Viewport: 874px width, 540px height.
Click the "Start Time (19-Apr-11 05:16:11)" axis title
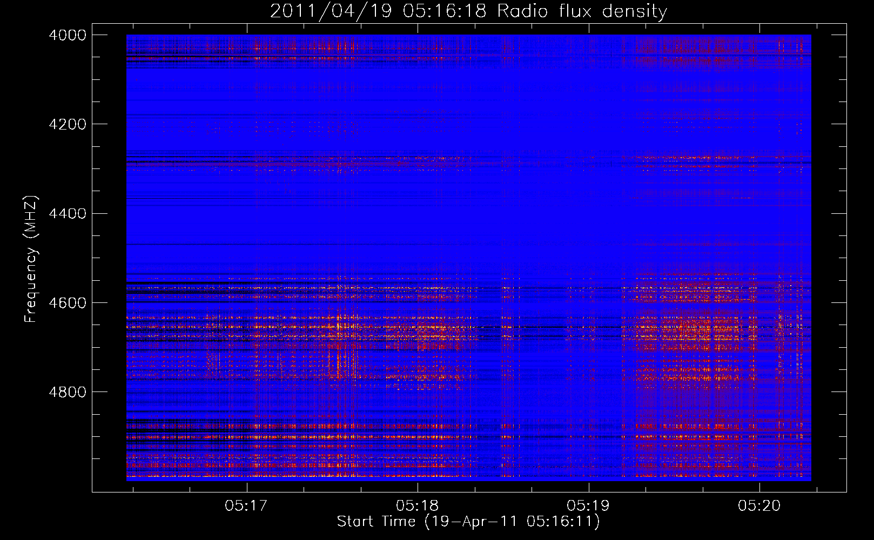468,522
